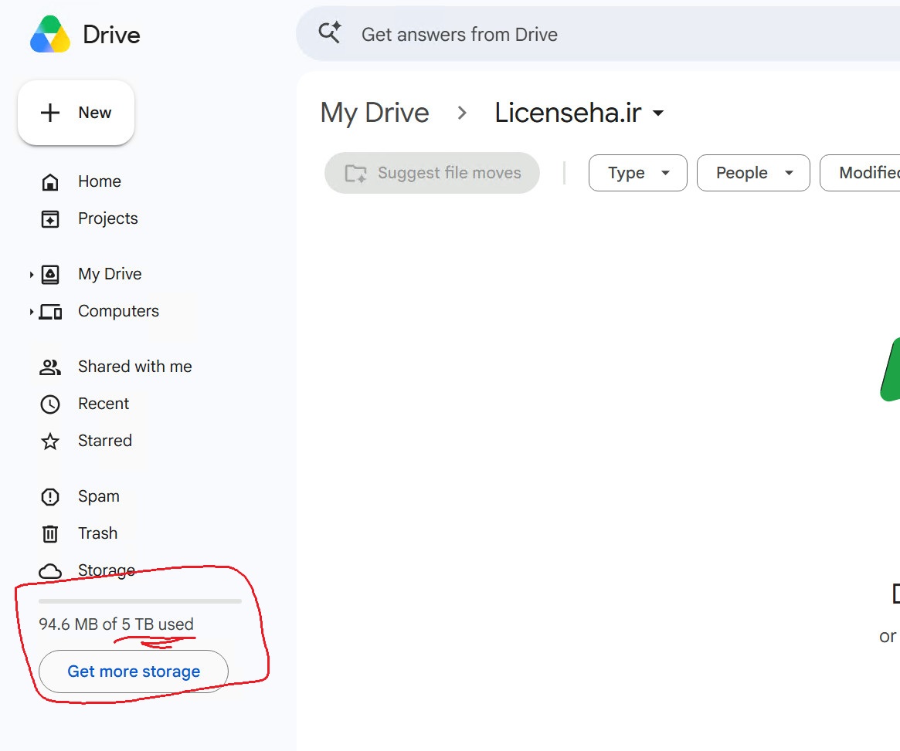900x751 pixels.
Task: Open the Modified filter dropdown
Action: [x=860, y=173]
